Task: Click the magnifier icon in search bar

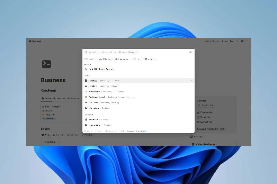Action: pos(86,52)
